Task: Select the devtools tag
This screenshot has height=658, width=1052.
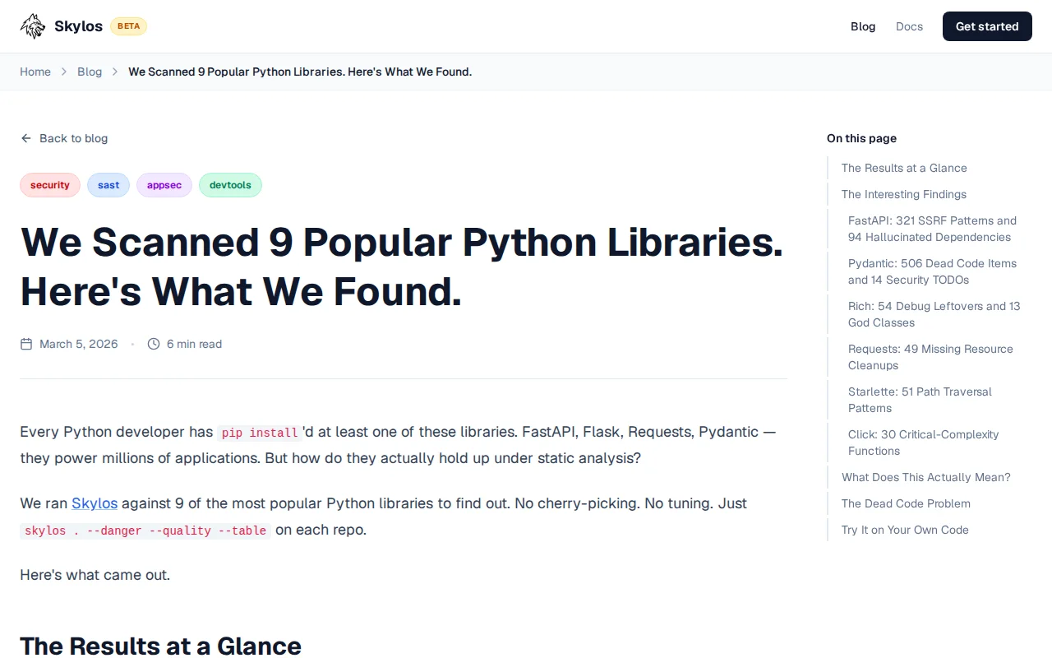Action: (x=230, y=185)
